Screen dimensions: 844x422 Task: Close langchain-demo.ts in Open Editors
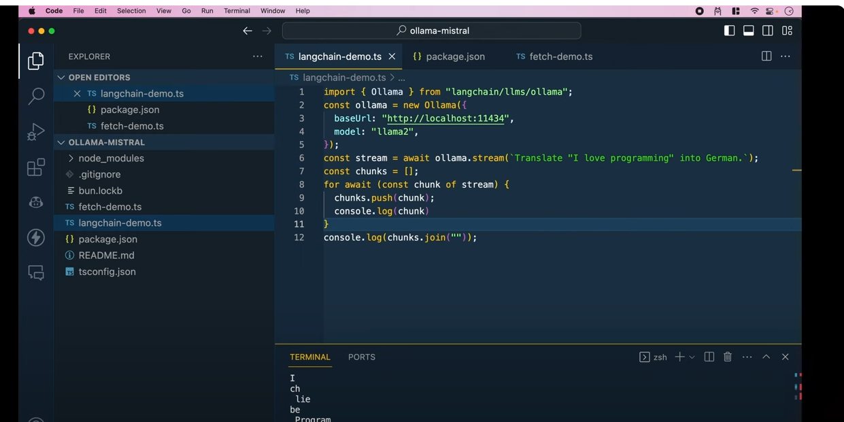coord(77,93)
